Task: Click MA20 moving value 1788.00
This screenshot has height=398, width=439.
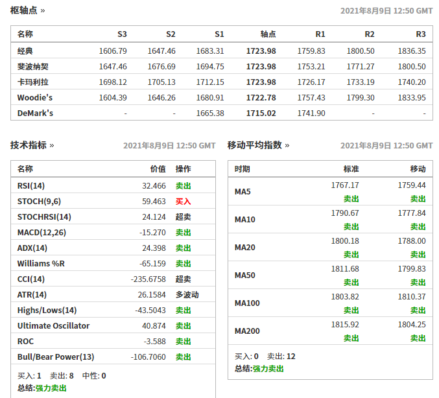Action: point(412,241)
